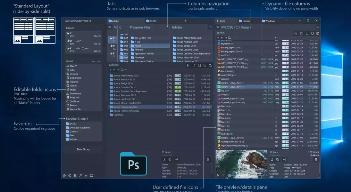
Task: Collapse columns navigation with the chevron up
Action: 210,27
